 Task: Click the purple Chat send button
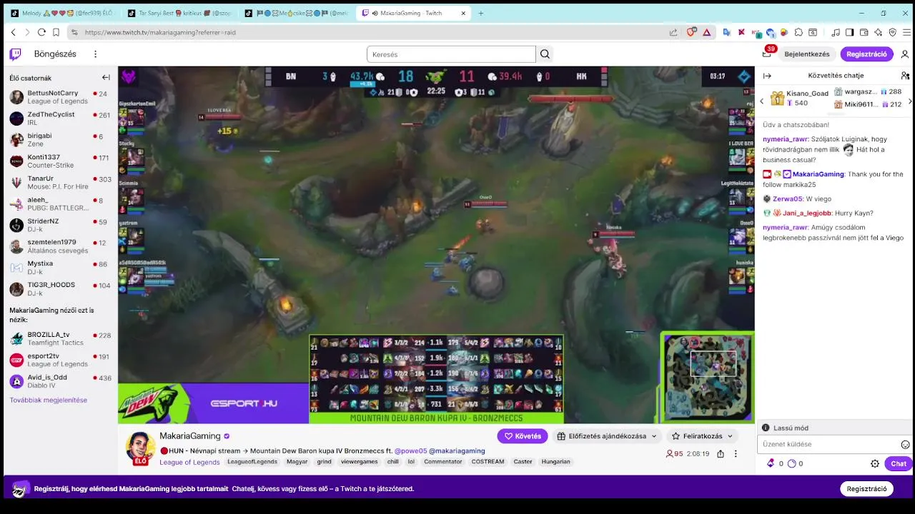pyautogui.click(x=899, y=463)
